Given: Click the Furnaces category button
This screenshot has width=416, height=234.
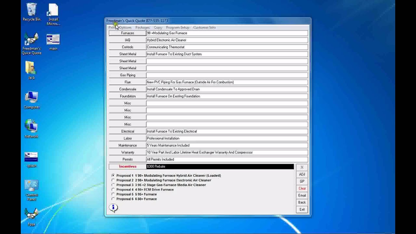Looking at the screenshot, I should tap(127, 33).
